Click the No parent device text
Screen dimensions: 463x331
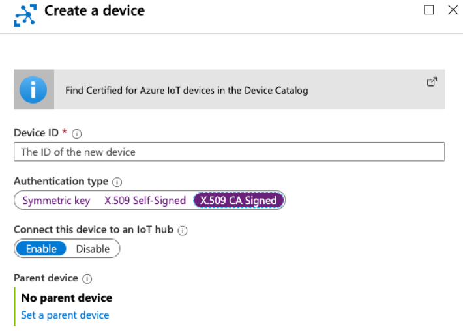pos(67,298)
